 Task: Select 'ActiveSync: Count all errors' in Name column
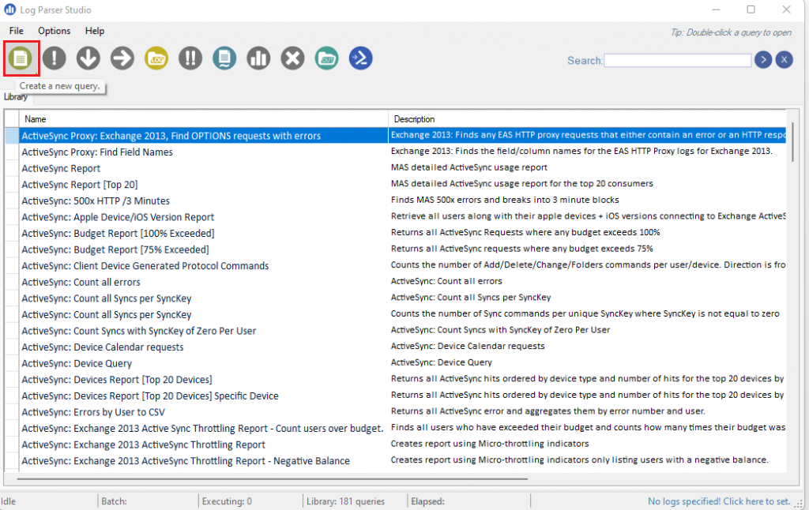click(x=81, y=282)
